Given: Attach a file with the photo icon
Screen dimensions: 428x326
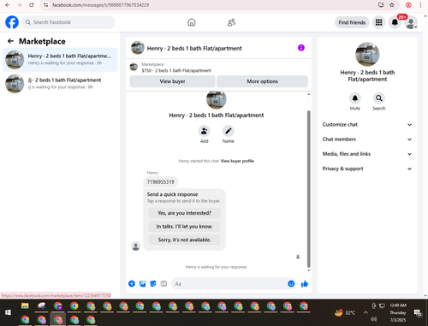Looking at the screenshot, I should (142, 283).
